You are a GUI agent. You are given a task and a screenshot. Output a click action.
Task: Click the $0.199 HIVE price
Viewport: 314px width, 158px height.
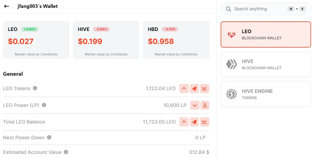[90, 42]
